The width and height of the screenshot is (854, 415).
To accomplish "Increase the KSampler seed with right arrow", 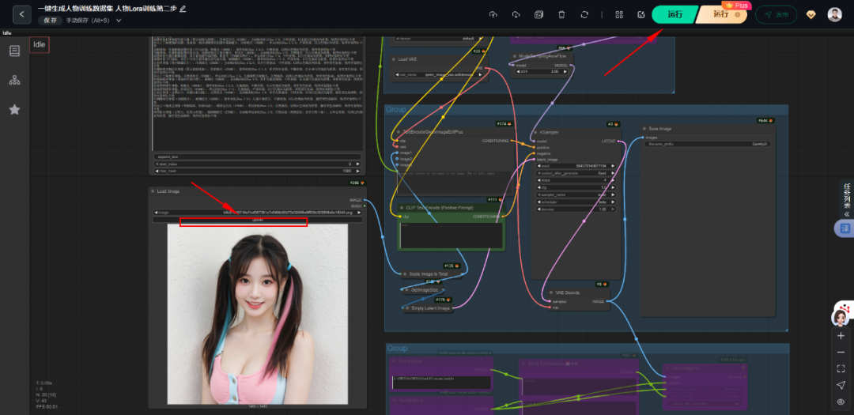I will (x=613, y=165).
